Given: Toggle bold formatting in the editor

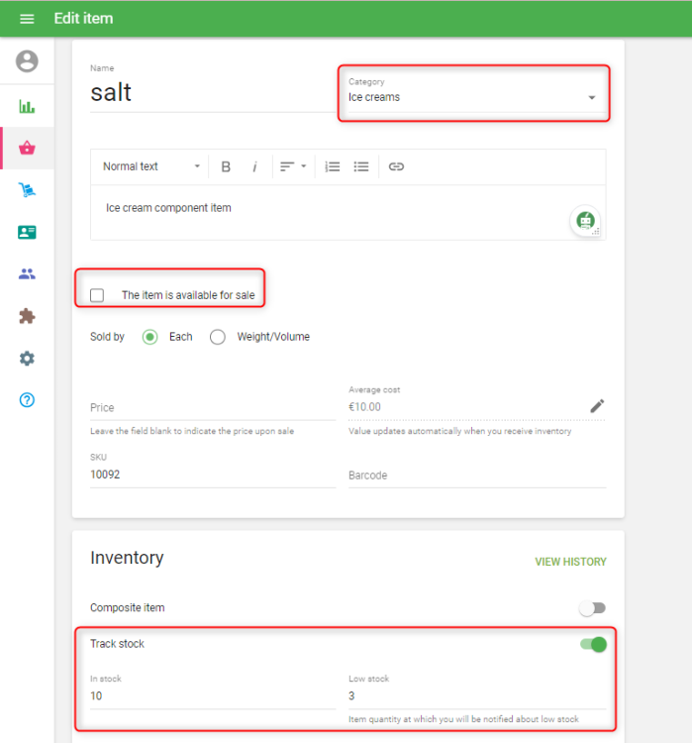Looking at the screenshot, I should click(226, 166).
